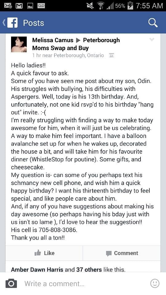Tap the search magnifier icon

coord(153,23)
